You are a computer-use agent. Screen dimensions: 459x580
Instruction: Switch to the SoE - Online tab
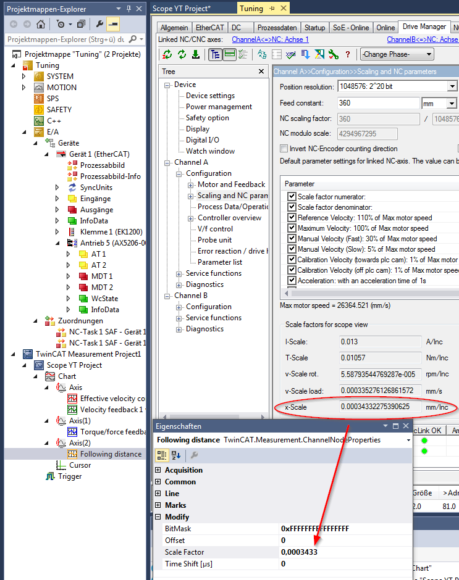tap(351, 28)
